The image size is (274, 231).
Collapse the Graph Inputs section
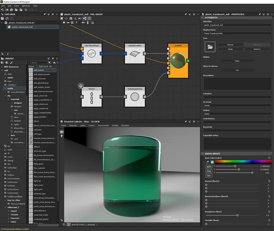click(x=202, y=154)
